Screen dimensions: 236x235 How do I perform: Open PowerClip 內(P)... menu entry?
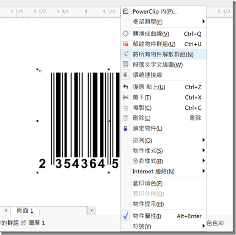click(x=163, y=11)
